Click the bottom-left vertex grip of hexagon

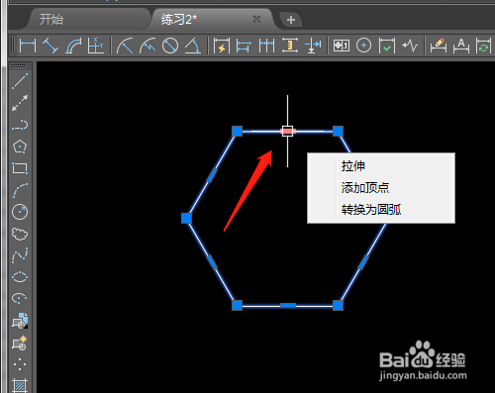click(x=237, y=305)
